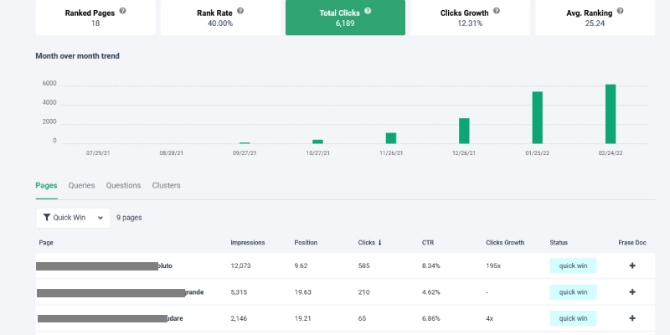The width and height of the screenshot is (670, 335).
Task: Click the funnel icon in the Quick Win filter
Action: coord(47,218)
